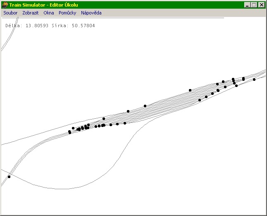Minimize the editor window
Screen dimensions: 267x216
coord(247,5)
